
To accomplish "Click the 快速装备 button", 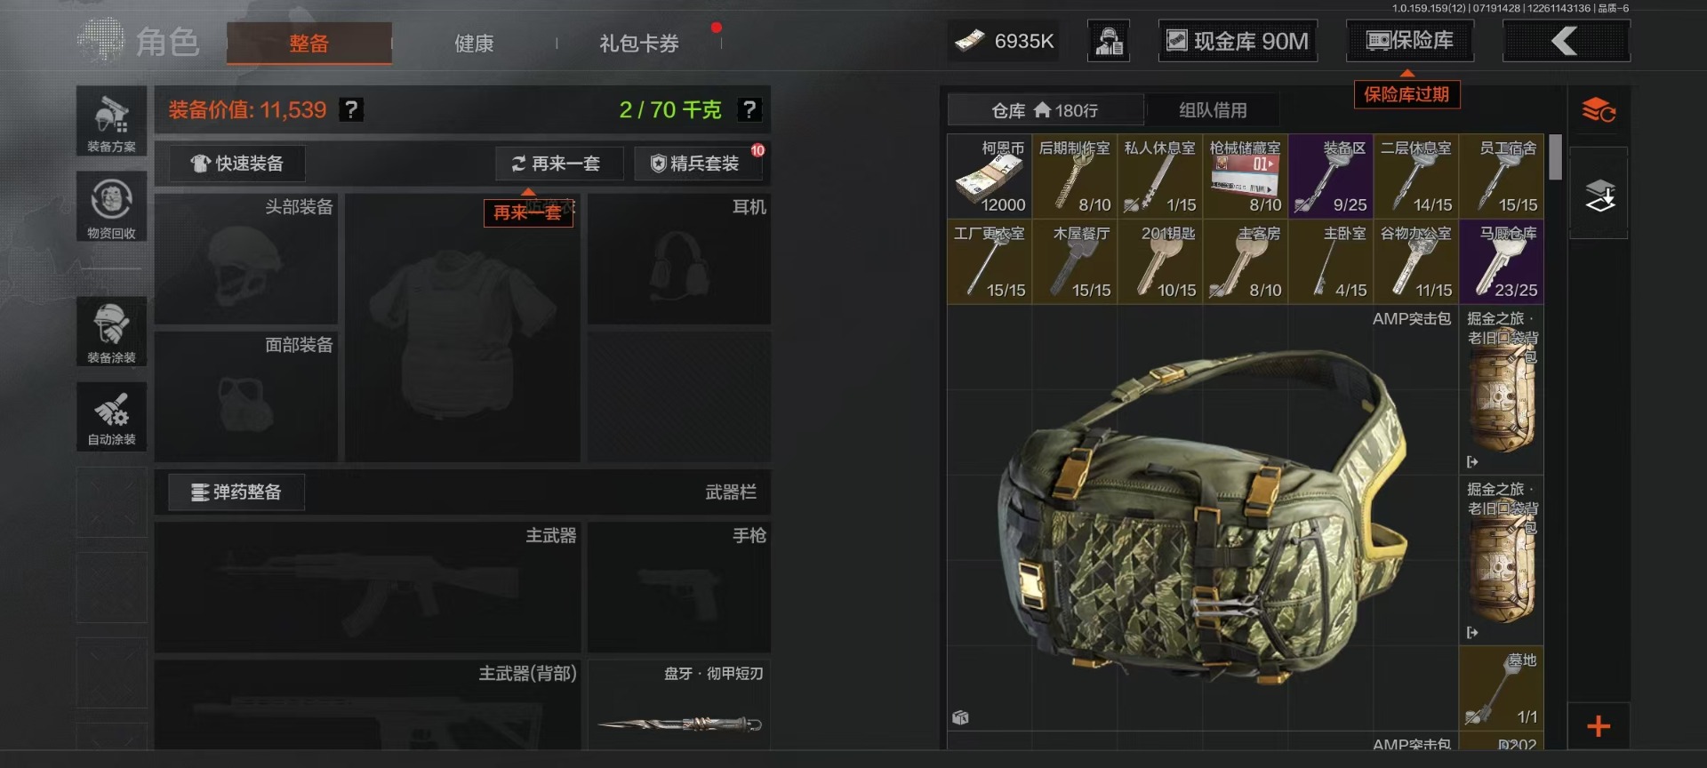I will 237,164.
